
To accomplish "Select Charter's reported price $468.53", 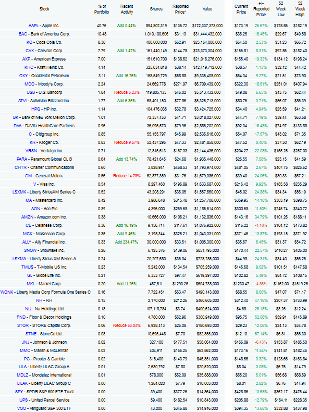I will pyautogui.click(x=180, y=167).
